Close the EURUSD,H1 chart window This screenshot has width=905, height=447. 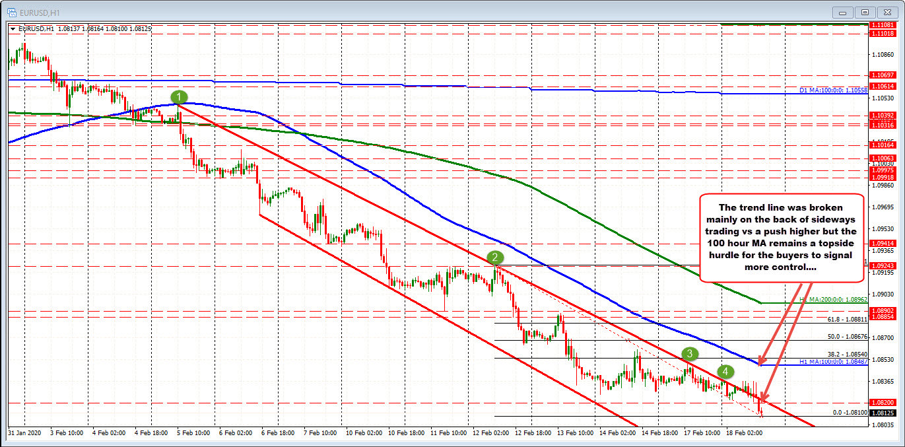pos(888,11)
